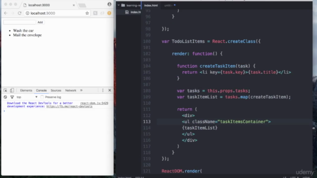This screenshot has width=317, height=178.
Task: Bookmark this page with the star icon
Action: pos(87,13)
